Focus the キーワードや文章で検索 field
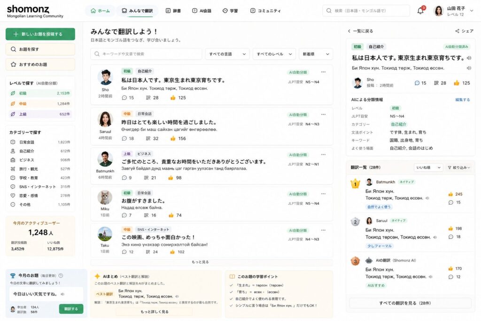This screenshot has height=321, width=481. [x=146, y=54]
